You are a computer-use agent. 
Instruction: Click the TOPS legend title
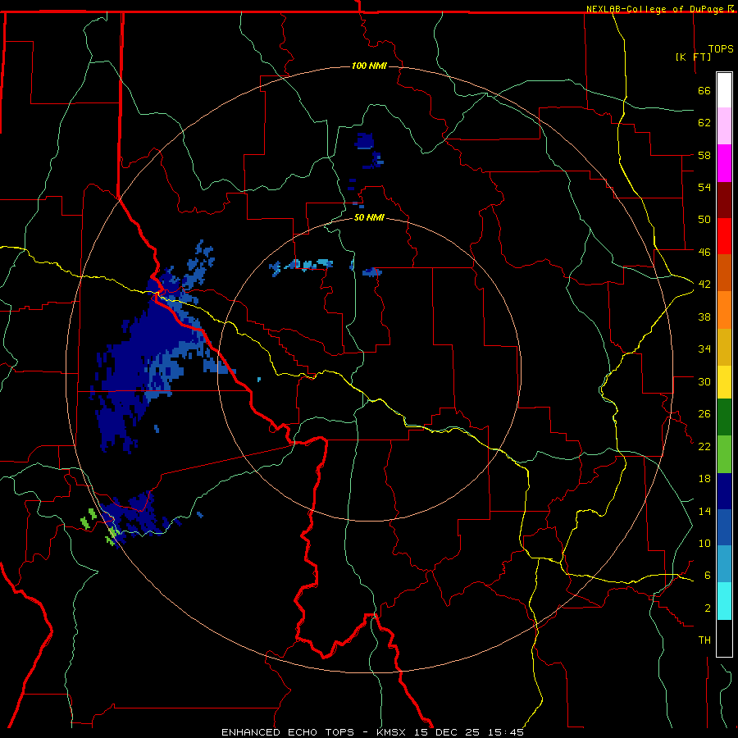[721, 49]
